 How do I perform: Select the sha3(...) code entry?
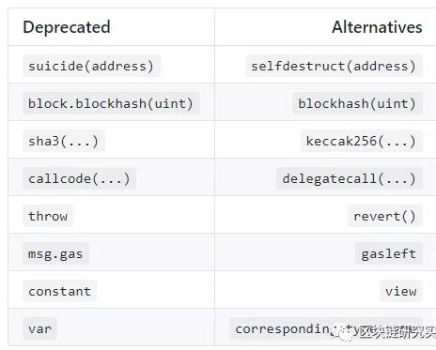click(x=64, y=141)
